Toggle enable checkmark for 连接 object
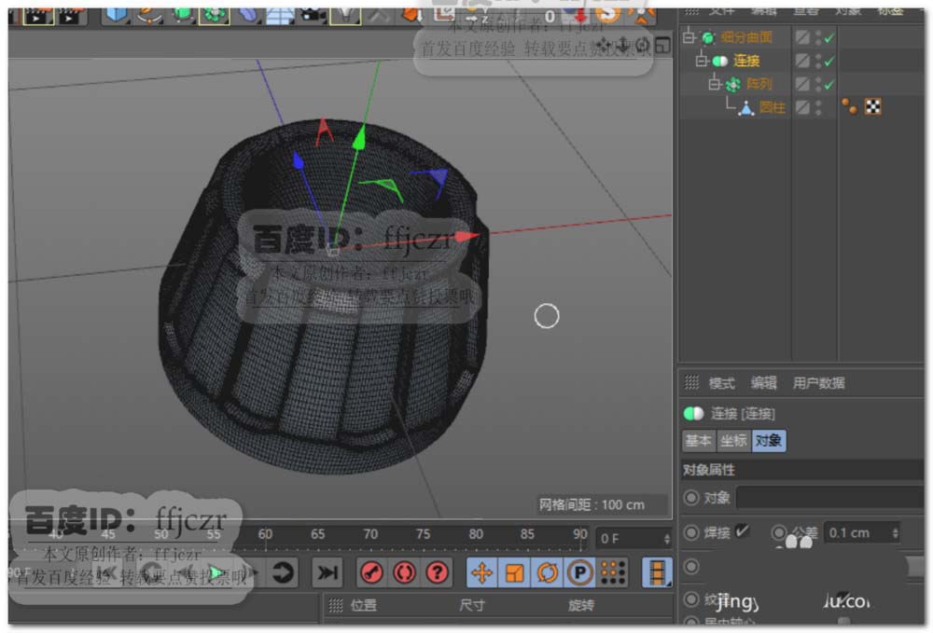The width and height of the screenshot is (933, 633). (829, 62)
